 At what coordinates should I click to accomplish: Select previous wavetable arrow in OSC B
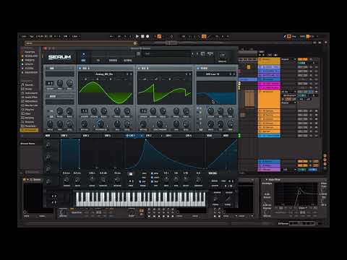pos(187,74)
